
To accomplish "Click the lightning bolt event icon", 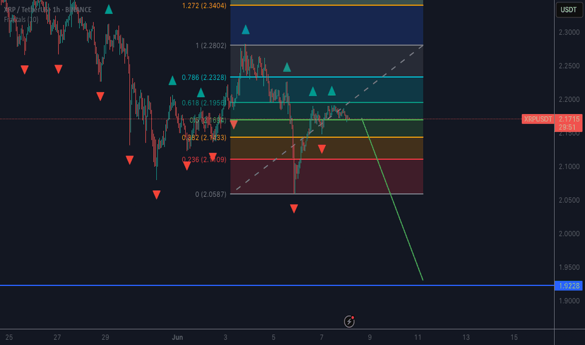I will tap(349, 321).
